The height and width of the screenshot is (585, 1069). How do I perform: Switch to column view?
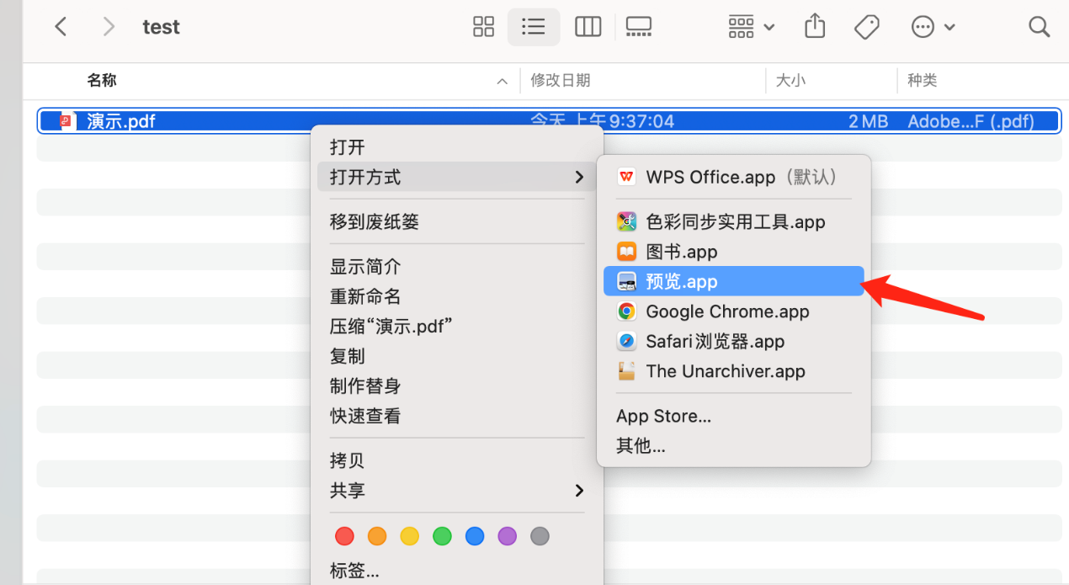point(588,26)
